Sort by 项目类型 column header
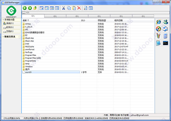Screen dimensions: 171x121 [105, 21]
